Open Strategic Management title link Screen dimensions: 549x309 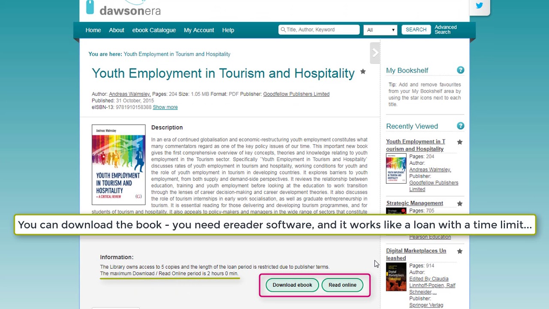[415, 203]
